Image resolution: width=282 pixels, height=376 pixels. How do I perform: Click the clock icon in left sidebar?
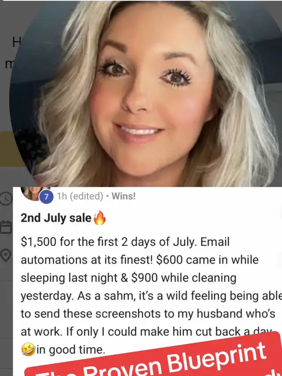click(5, 199)
